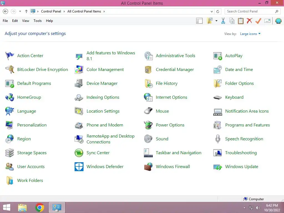Open the Programs and Features link
Viewport: 284px width, 213px height.
click(x=247, y=125)
